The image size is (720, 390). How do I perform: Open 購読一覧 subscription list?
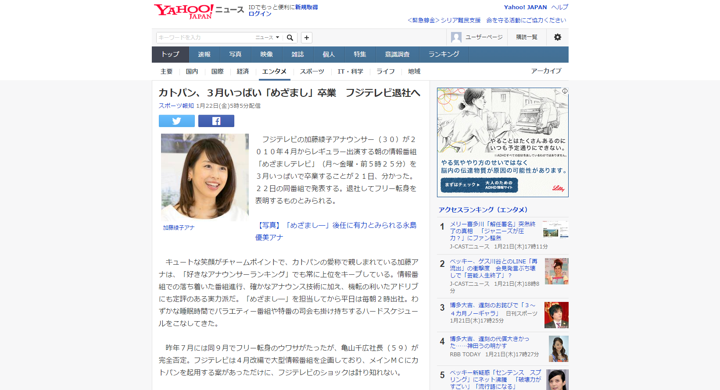pos(527,37)
